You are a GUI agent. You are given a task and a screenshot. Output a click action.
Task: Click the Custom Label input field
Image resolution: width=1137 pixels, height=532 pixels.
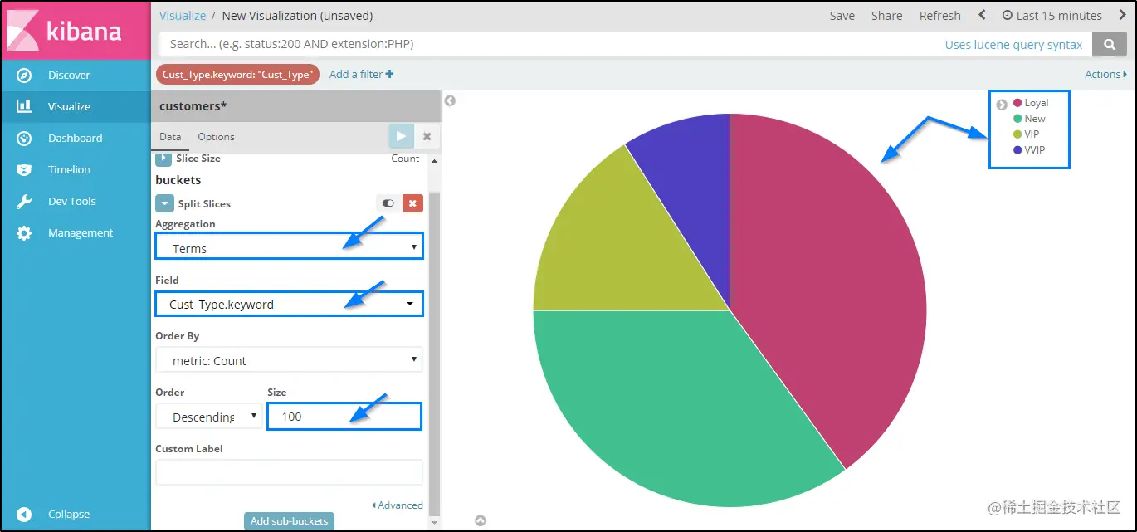coord(289,472)
